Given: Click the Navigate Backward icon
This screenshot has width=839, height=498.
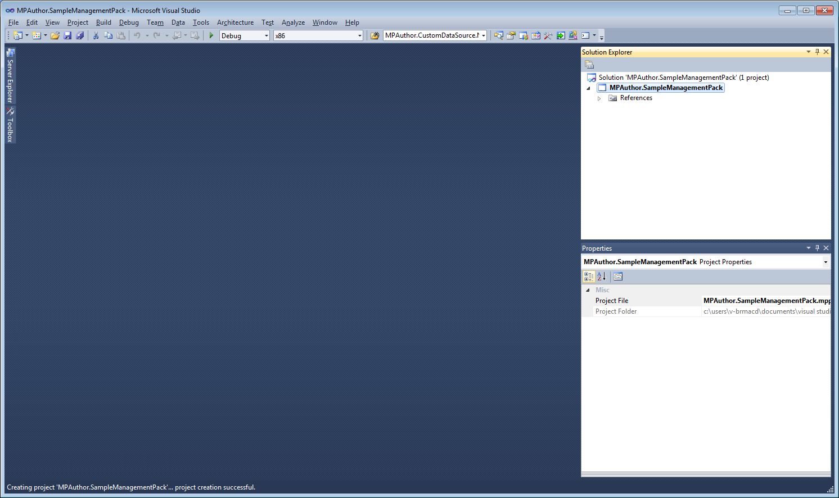Looking at the screenshot, I should click(177, 35).
